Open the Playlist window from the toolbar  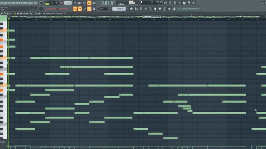point(131,9)
